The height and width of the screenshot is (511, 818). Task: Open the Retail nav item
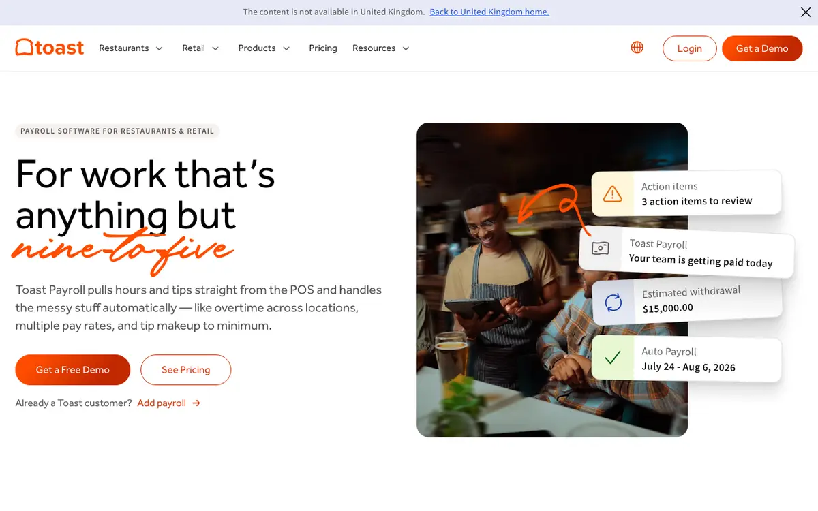tap(194, 48)
